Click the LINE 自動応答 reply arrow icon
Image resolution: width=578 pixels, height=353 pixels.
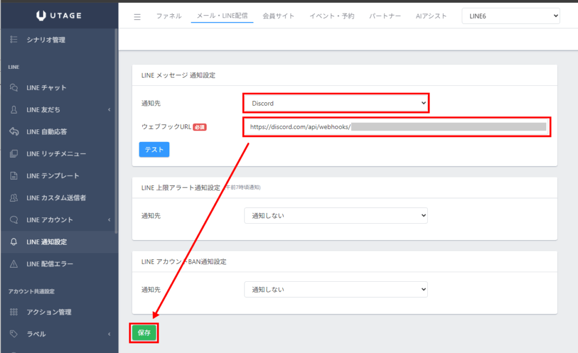pyautogui.click(x=14, y=132)
